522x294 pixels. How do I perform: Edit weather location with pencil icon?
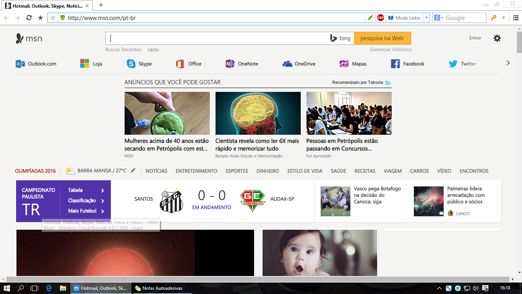133,171
